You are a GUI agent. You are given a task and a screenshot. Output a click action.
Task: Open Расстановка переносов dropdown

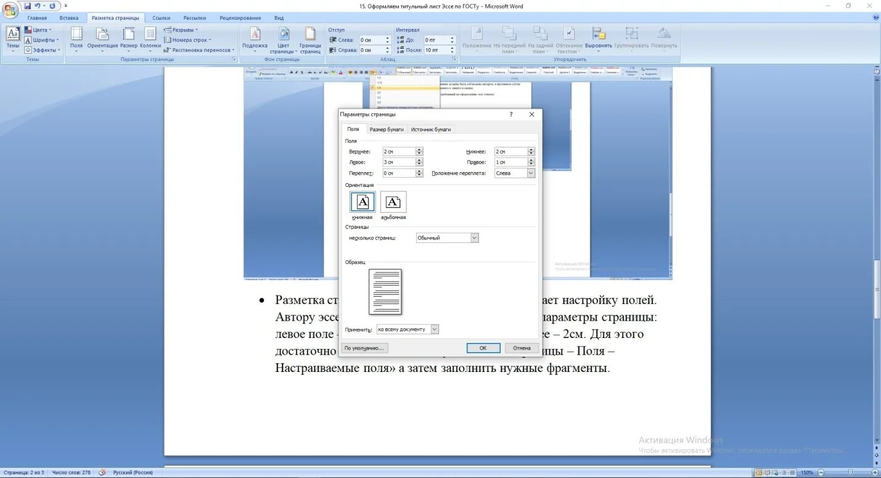[200, 50]
